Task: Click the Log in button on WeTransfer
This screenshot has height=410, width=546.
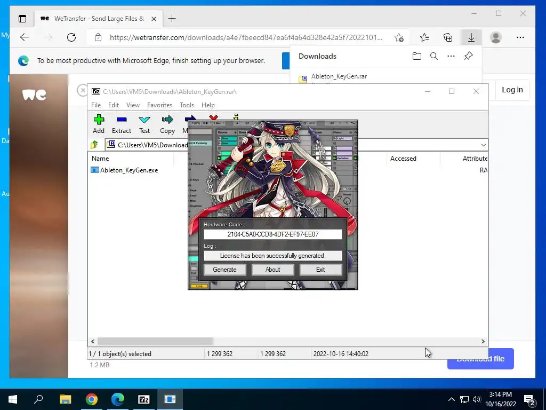Action: [x=512, y=90]
